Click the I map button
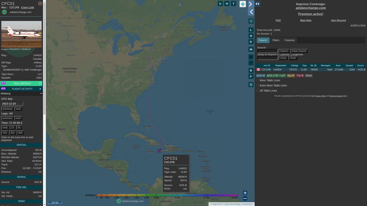Viewport: 367px width, 206px height. click(251, 63)
